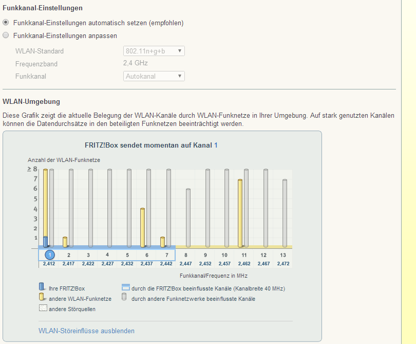Click frequency label 2,447
Screen dimensions: 416x344
186,264
